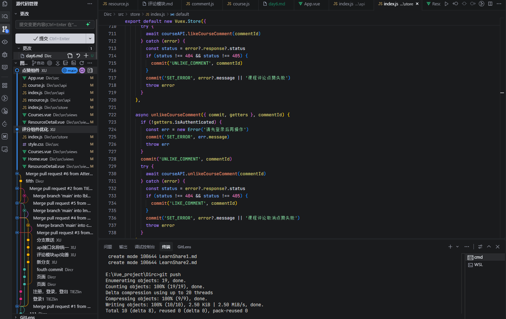Open the Remote Explorer monitor icon
The image size is (506, 319).
[5, 67]
